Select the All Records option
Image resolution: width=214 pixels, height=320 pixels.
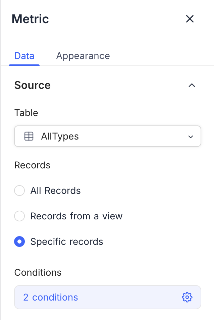(19, 191)
